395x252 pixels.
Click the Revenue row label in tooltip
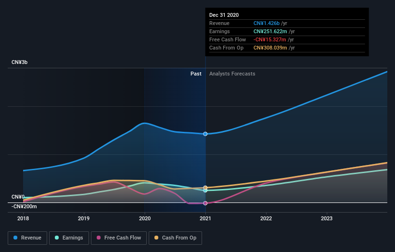pyautogui.click(x=219, y=23)
